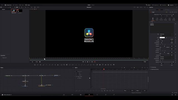
Task: Open the Transform tab of Text1
Action: click(x=161, y=19)
